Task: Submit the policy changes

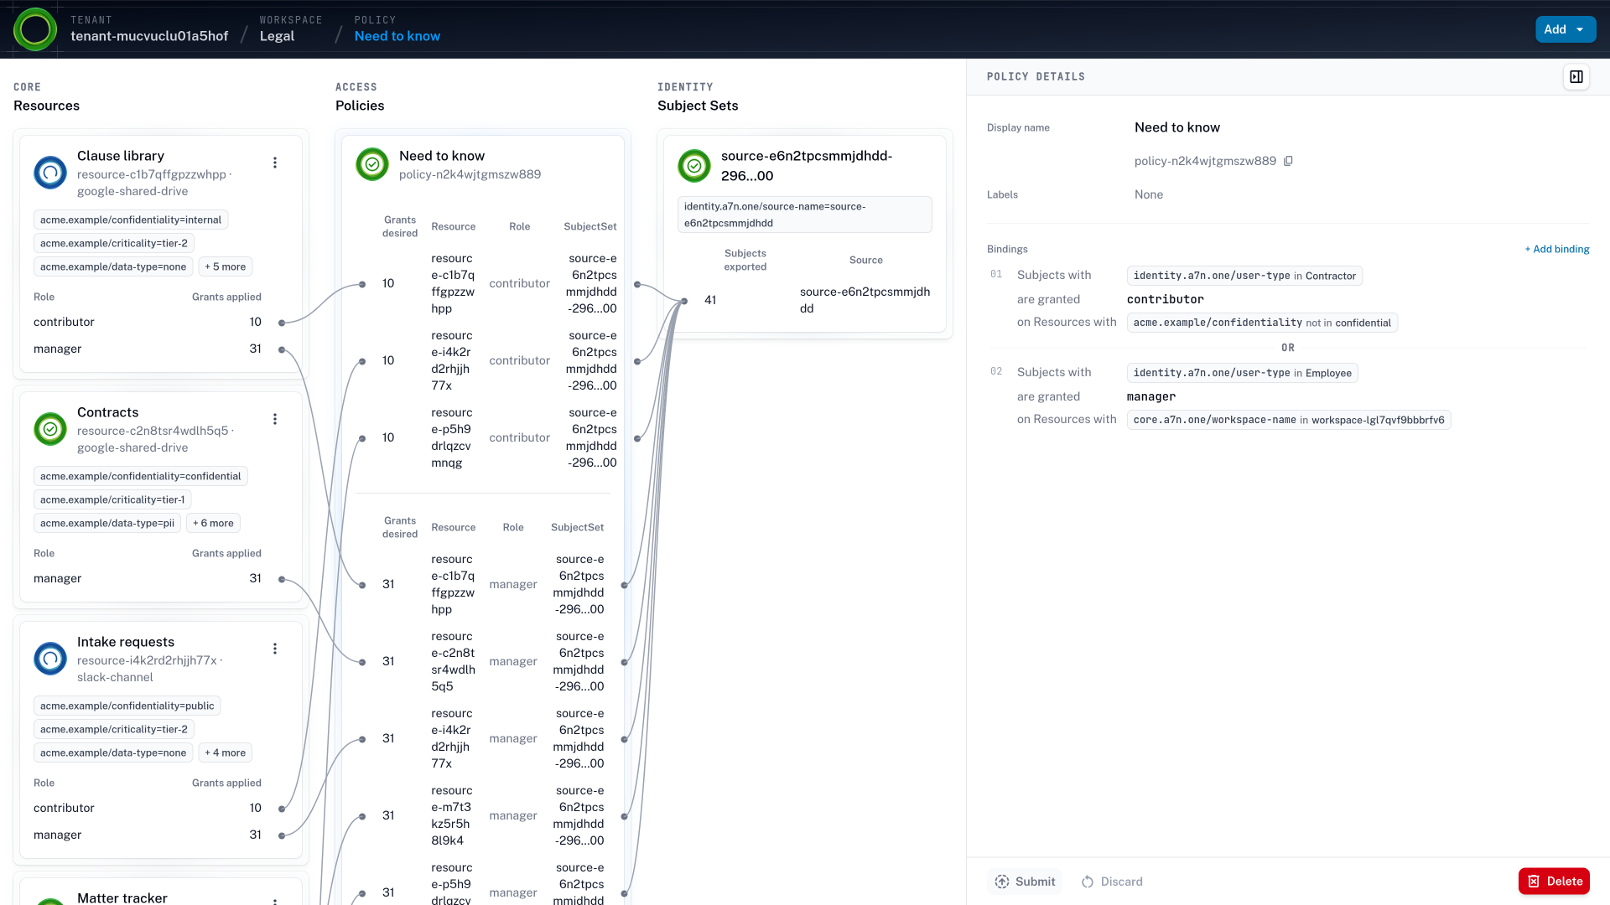Action: click(x=1025, y=882)
